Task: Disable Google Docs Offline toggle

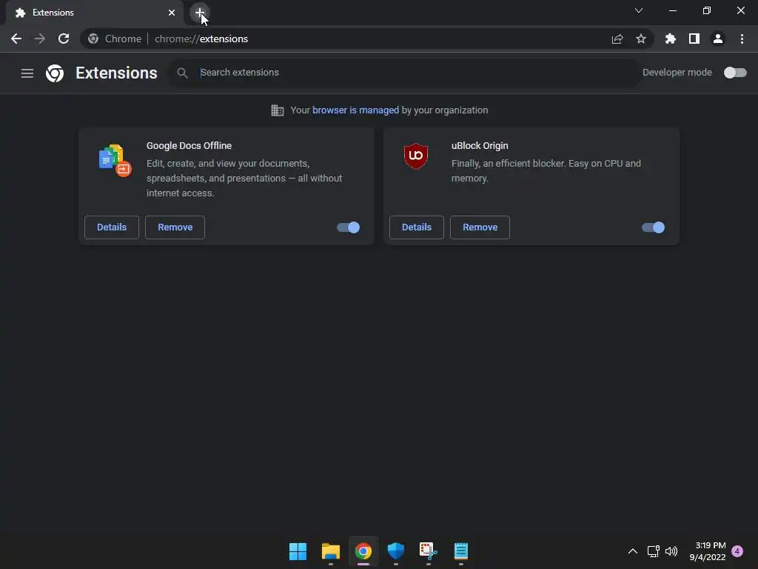Action: pyautogui.click(x=348, y=227)
